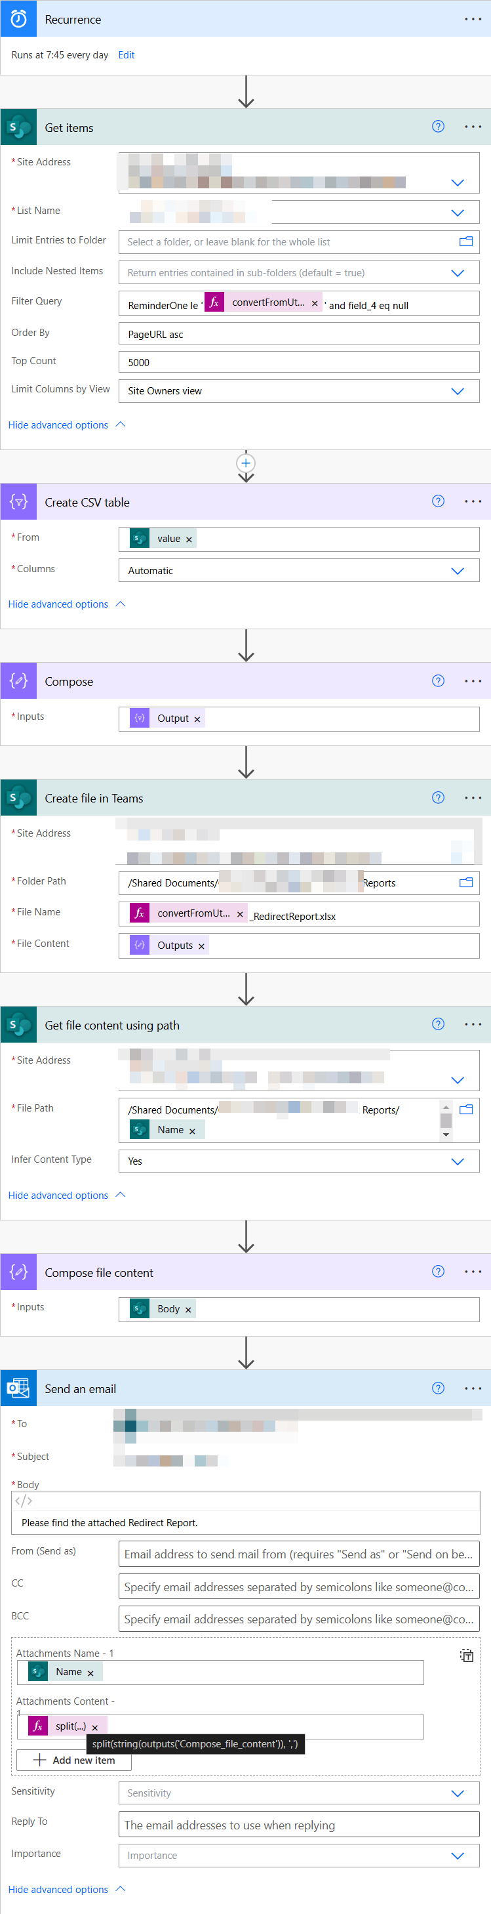Screen dimensions: 491x1914
Task: Click the Get items SharePoint icon
Action: pyautogui.click(x=18, y=127)
